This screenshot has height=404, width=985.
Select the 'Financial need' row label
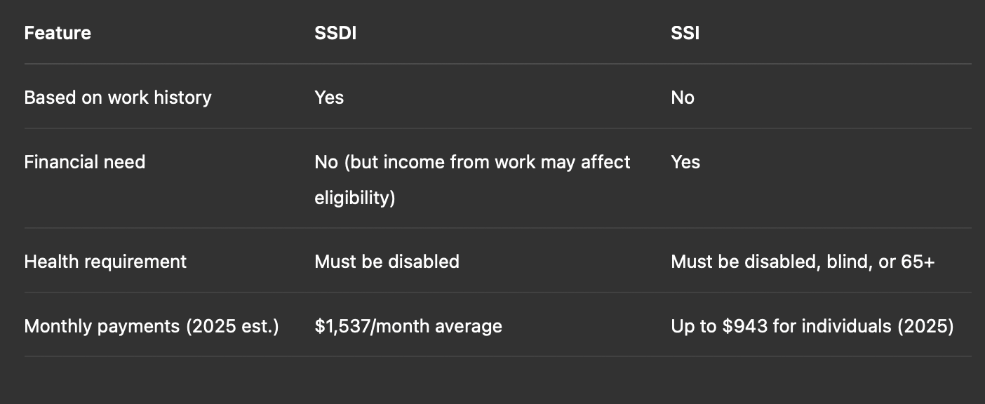(x=85, y=162)
